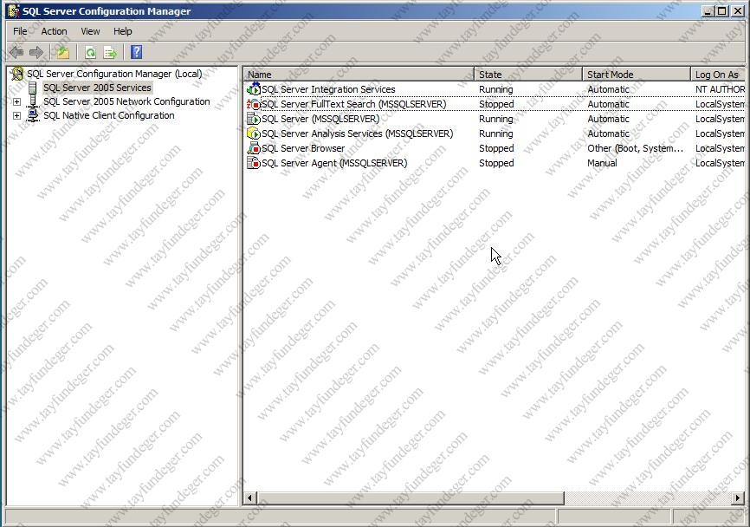The image size is (750, 527).
Task: Click the SQL Server Integration Services icon
Action: (254, 89)
